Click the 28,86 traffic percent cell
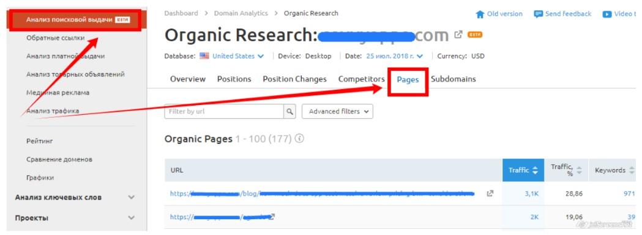The height and width of the screenshot is (235, 642). coord(574,193)
